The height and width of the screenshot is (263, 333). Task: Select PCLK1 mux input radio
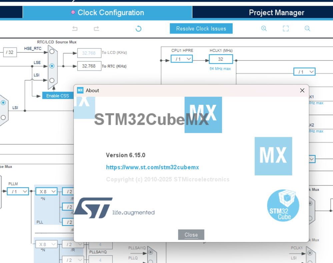310,253
